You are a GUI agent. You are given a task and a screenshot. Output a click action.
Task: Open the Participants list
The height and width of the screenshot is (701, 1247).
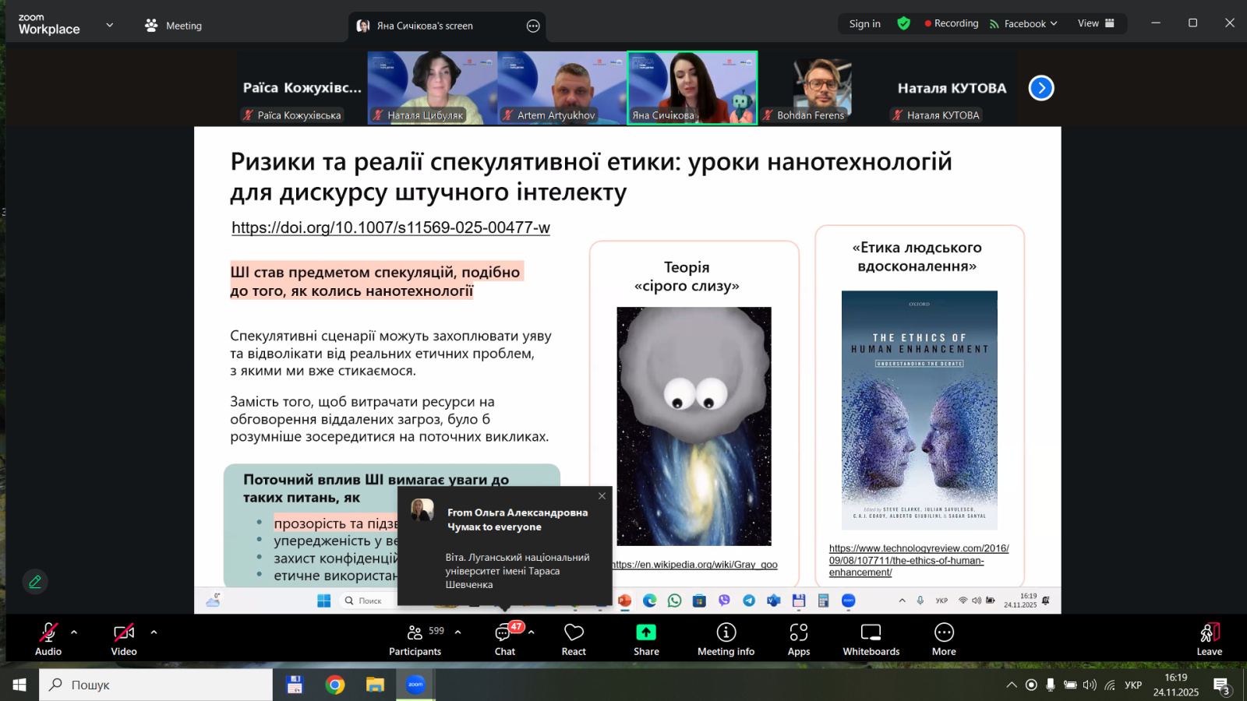point(415,638)
